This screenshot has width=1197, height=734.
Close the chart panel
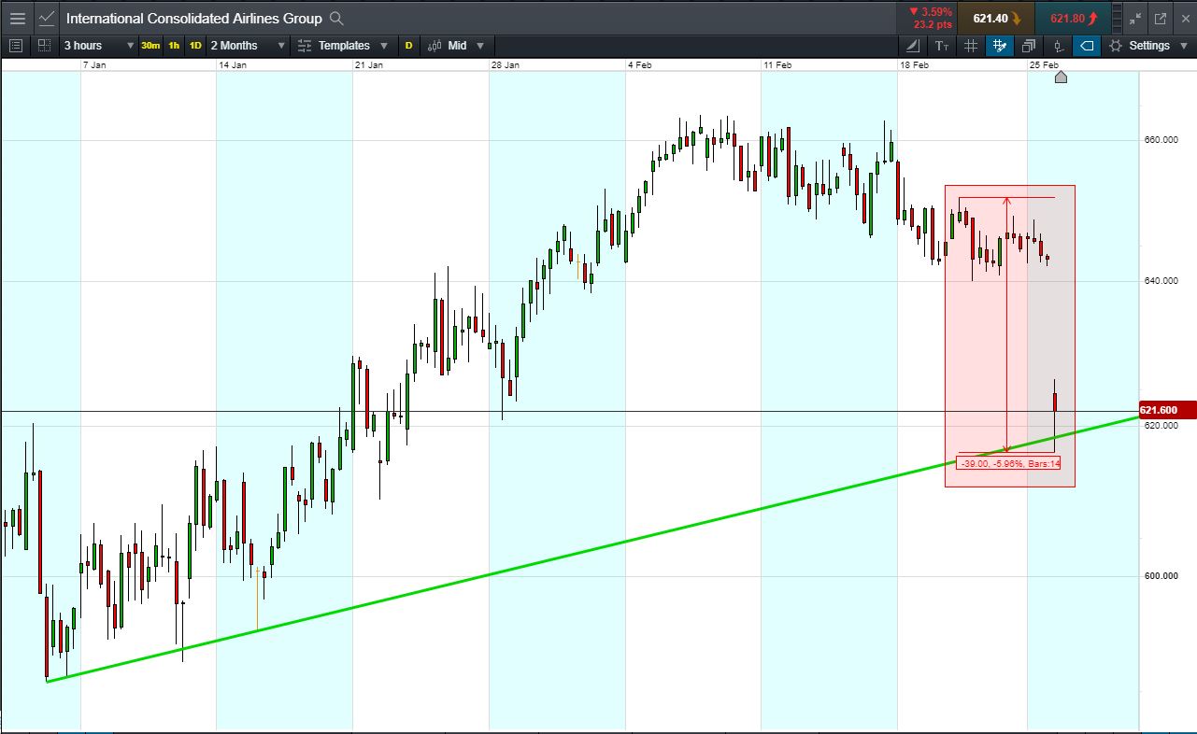(1184, 18)
